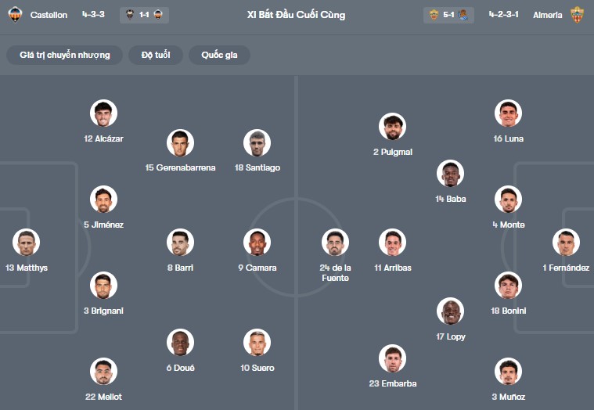Select Baba's player avatar
Screen dimensions: 594x410
[x=450, y=174]
